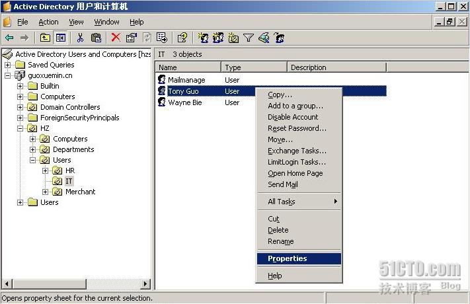This screenshot has height=304, width=470.
Task: Sort by the Name column header
Action: 188,67
